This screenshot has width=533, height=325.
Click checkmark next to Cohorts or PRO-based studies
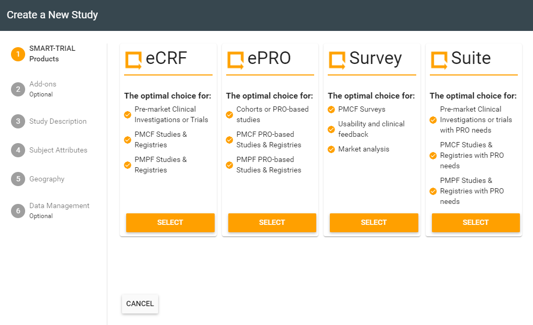pos(229,115)
